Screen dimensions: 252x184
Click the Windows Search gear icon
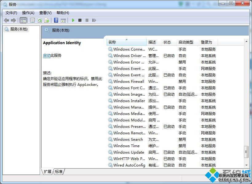(x=110, y=139)
